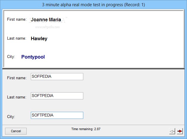Focus the Last name input field
This screenshot has width=187, height=139.
point(57,96)
